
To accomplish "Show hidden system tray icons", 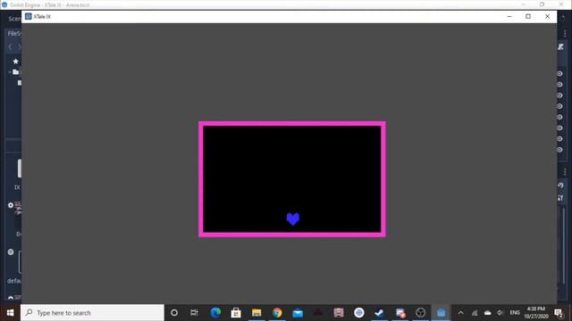I will pos(461,313).
